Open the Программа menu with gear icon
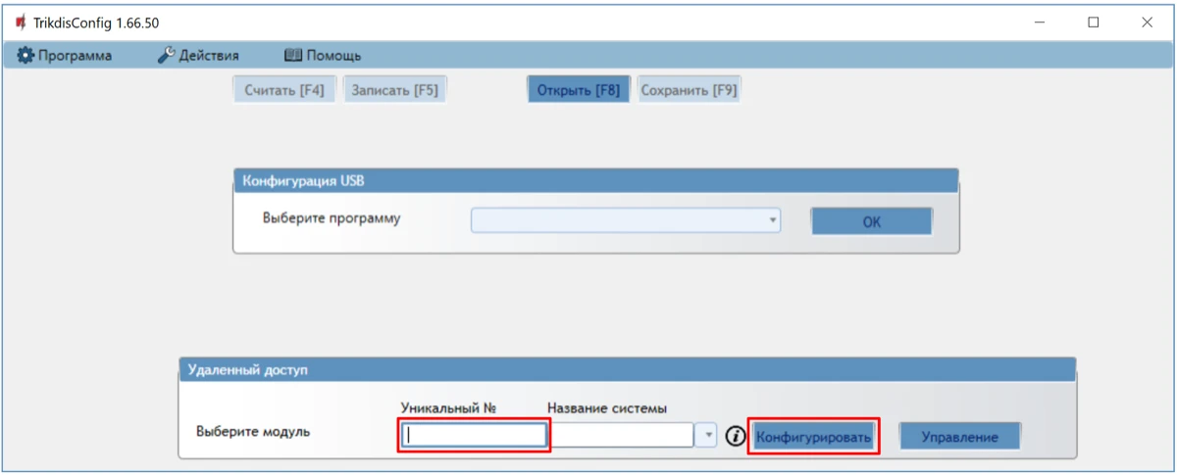This screenshot has height=475, width=1177. coord(65,56)
